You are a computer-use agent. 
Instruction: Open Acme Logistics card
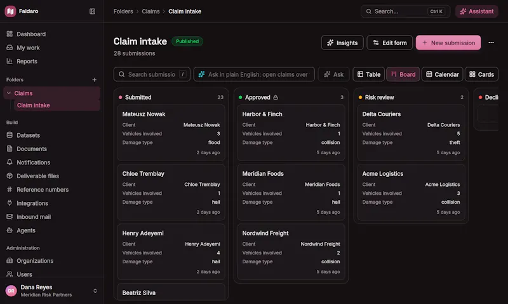pos(411,192)
